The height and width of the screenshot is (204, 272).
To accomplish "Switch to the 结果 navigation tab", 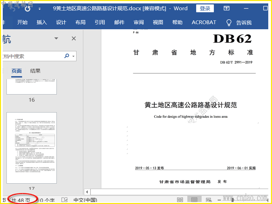I will pos(35,71).
